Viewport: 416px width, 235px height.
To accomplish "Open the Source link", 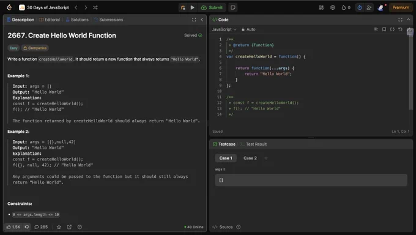I will 223,227.
